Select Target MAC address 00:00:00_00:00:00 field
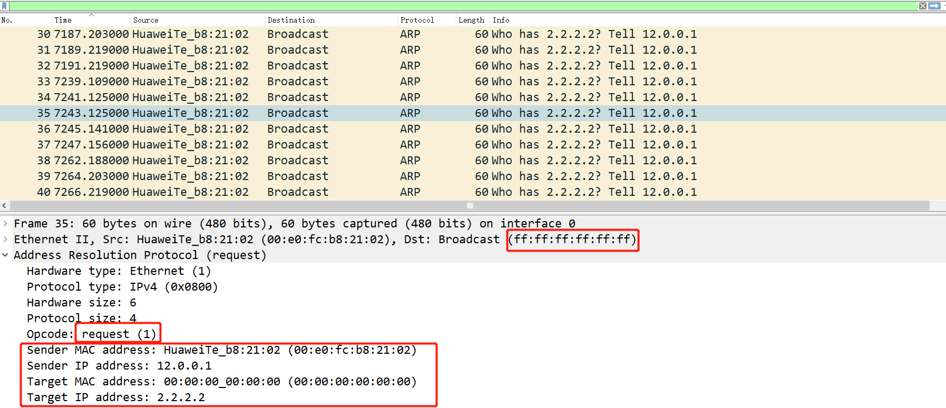Image resolution: width=946 pixels, height=408 pixels. click(x=222, y=382)
